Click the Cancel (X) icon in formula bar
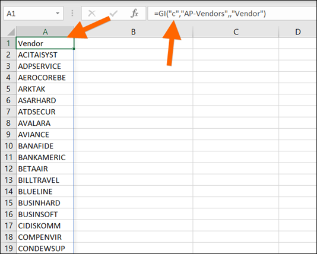317x254 pixels. point(92,14)
